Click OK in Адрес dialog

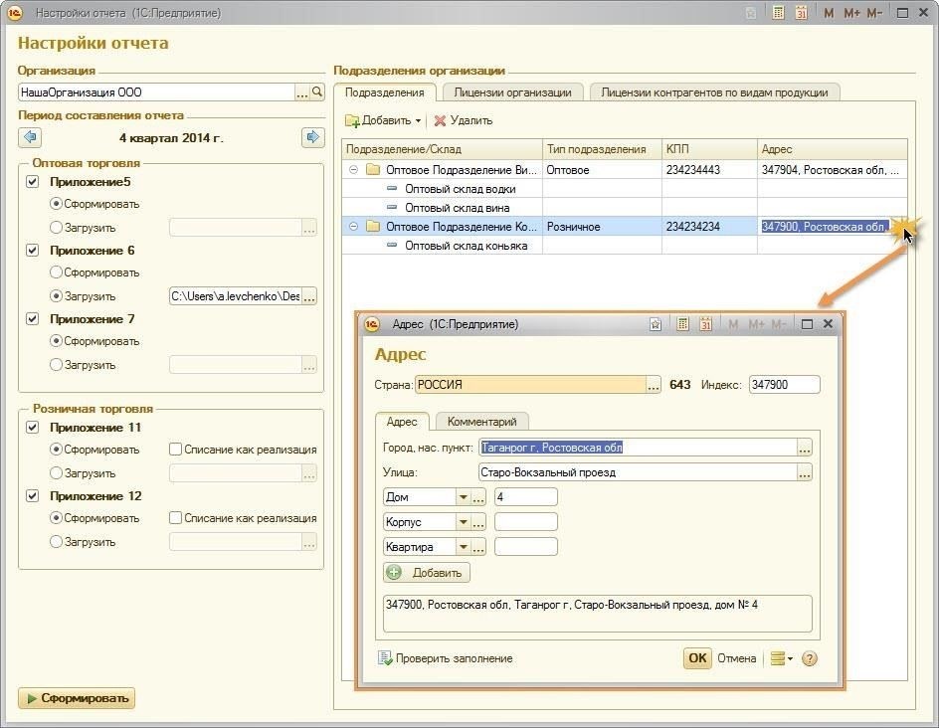click(x=697, y=658)
